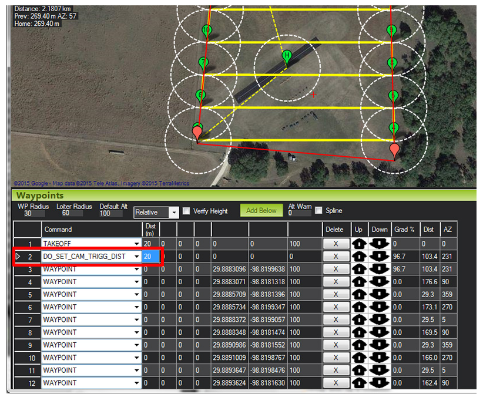Screen dimensions: 483x394
Task: Click Dist value 176.6 in row 4
Action: tap(430, 282)
